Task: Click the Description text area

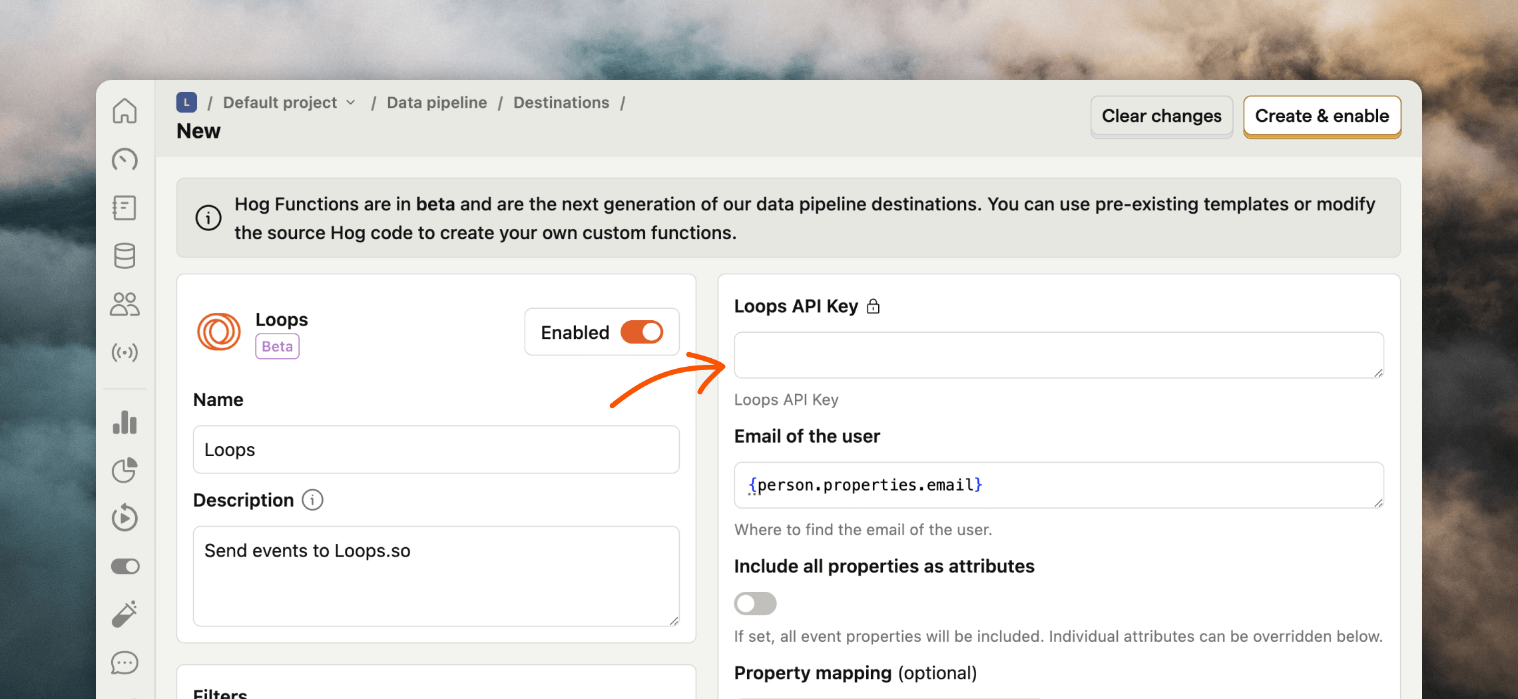Action: (x=436, y=577)
